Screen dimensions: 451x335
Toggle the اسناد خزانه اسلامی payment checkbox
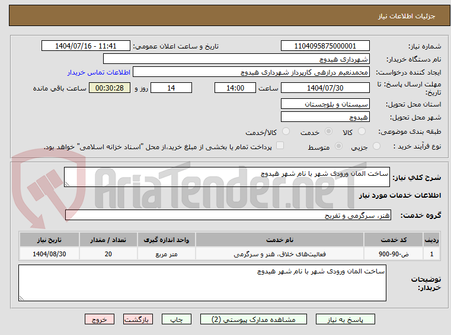pyautogui.click(x=280, y=146)
